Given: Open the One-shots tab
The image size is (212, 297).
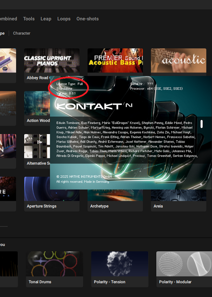Looking at the screenshot, I should [x=88, y=19].
